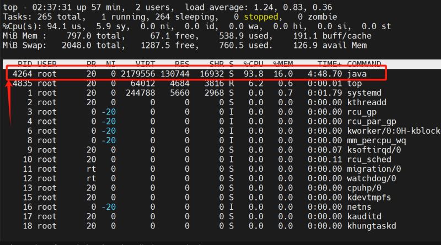Click the java process command name
The image size is (441, 245).
click(x=357, y=73)
